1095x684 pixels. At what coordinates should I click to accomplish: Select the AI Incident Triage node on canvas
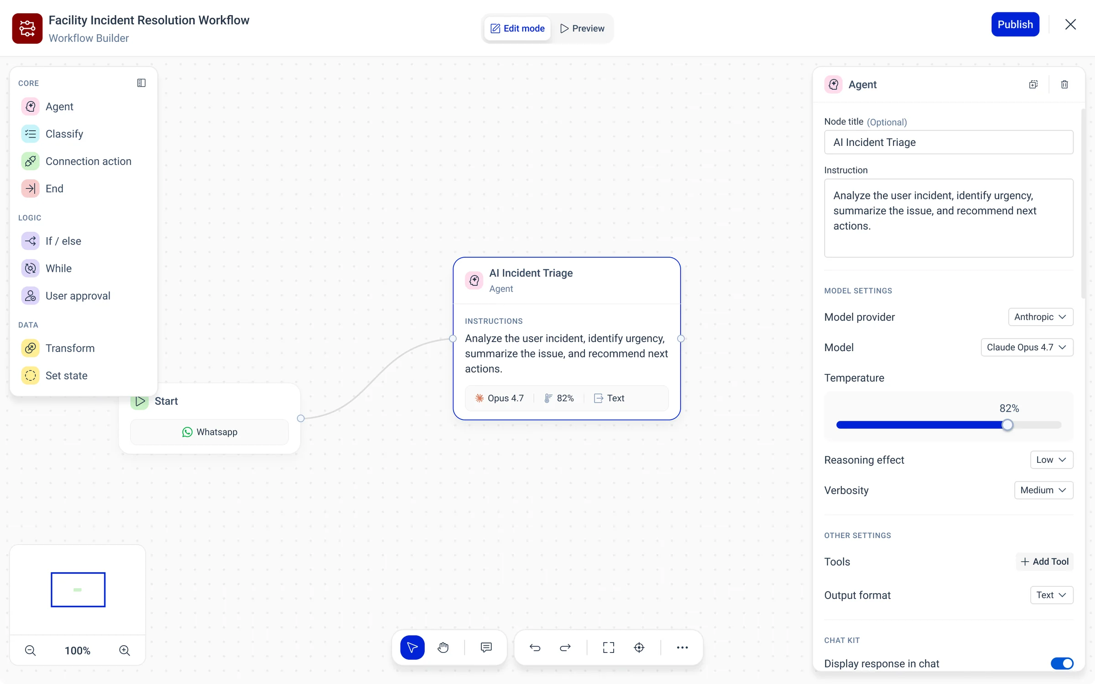[567, 338]
